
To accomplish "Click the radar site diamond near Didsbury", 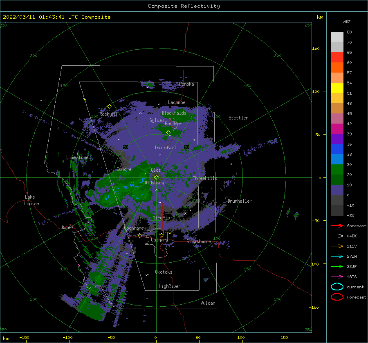I will 156,177.
